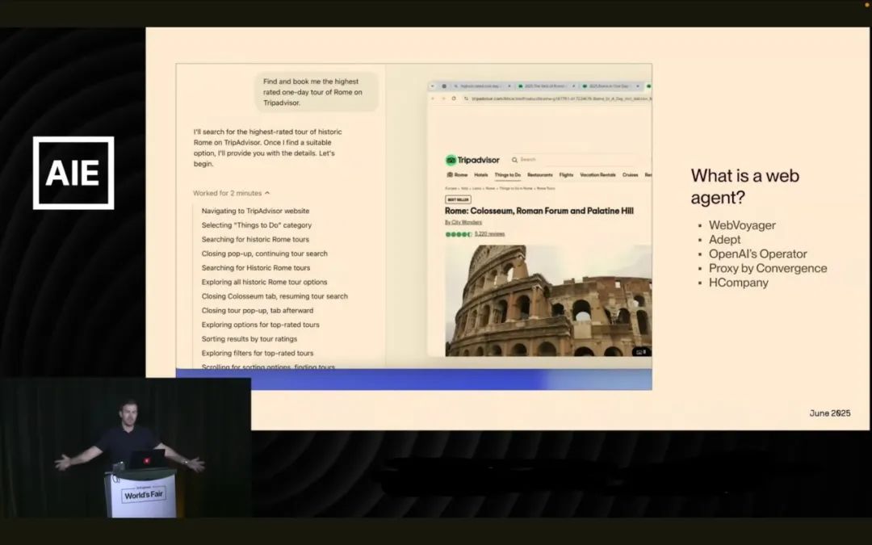This screenshot has width=872, height=545.
Task: Switch to the Restaurants tab
Action: [x=540, y=175]
